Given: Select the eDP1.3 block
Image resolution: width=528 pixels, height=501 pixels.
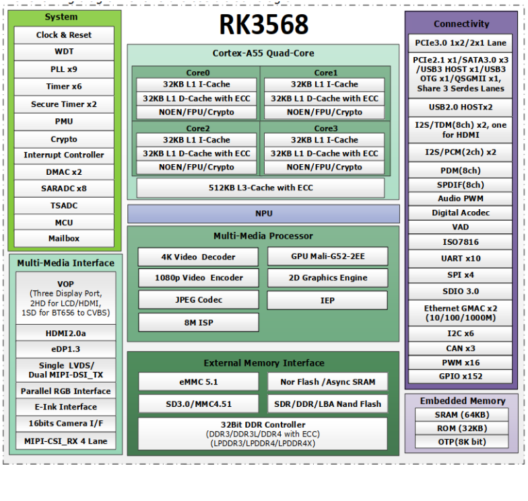Looking at the screenshot, I should [65, 349].
